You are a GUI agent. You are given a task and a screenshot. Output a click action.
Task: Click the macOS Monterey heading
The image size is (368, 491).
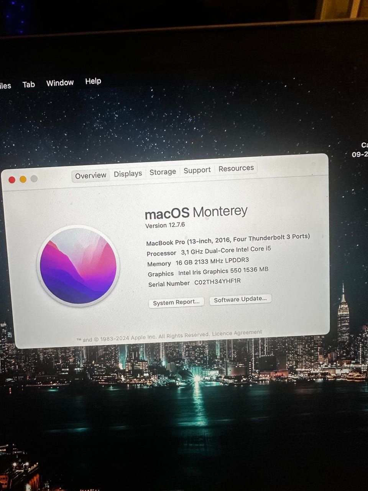point(196,213)
